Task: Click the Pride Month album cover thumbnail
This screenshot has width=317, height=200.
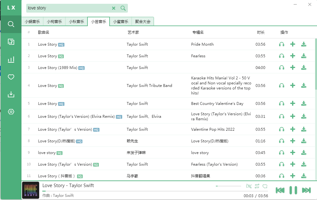Action: tap(31, 190)
